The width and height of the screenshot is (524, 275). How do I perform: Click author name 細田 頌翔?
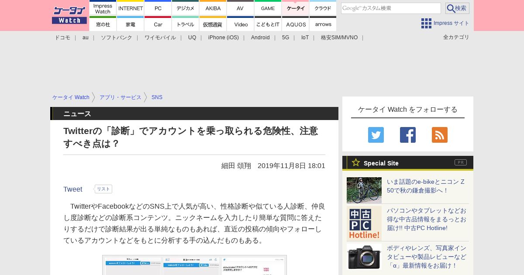click(x=236, y=166)
